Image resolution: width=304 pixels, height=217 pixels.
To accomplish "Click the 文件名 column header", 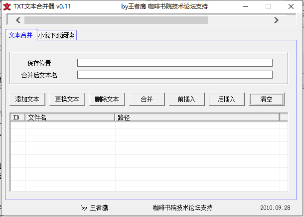I will 70,117.
